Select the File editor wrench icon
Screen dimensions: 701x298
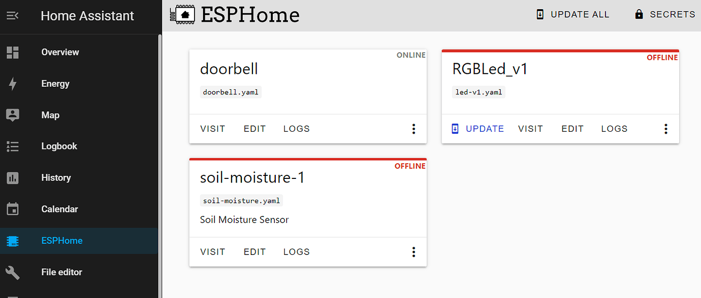tap(13, 272)
